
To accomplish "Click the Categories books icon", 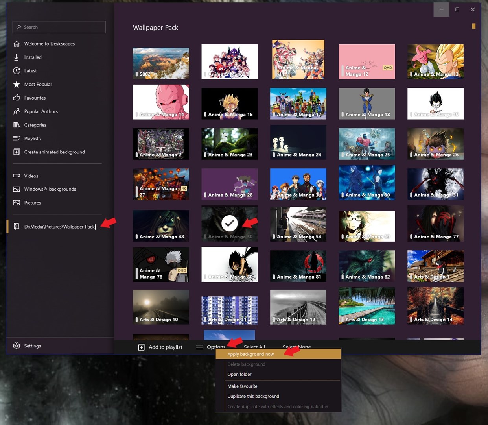I will [17, 125].
